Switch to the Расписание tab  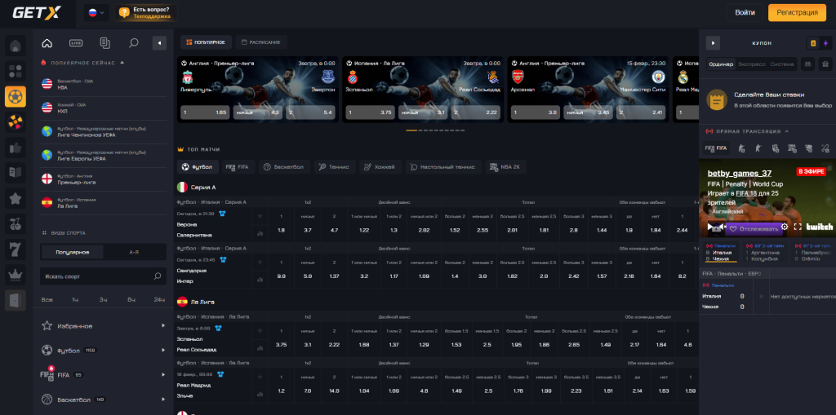click(x=261, y=42)
